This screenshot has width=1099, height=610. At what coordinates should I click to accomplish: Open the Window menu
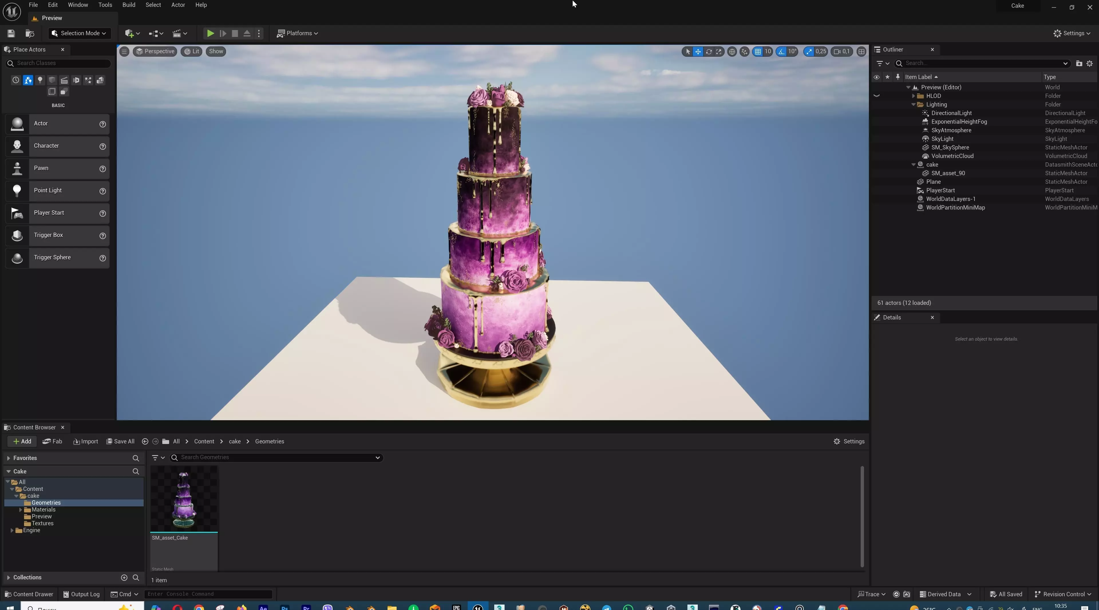point(78,5)
